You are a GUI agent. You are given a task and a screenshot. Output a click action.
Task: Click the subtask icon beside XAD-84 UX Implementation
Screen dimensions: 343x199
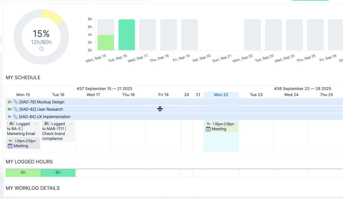[15, 117]
